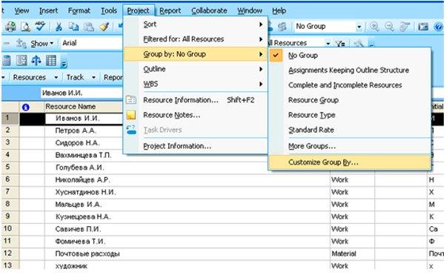
Task: Expand the Sort submenu
Action: coord(196,24)
